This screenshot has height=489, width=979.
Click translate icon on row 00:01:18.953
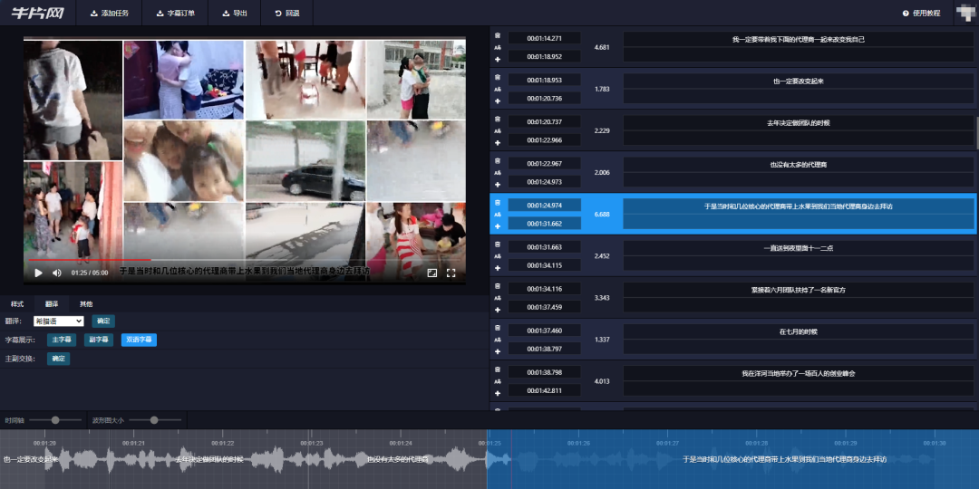[x=498, y=89]
